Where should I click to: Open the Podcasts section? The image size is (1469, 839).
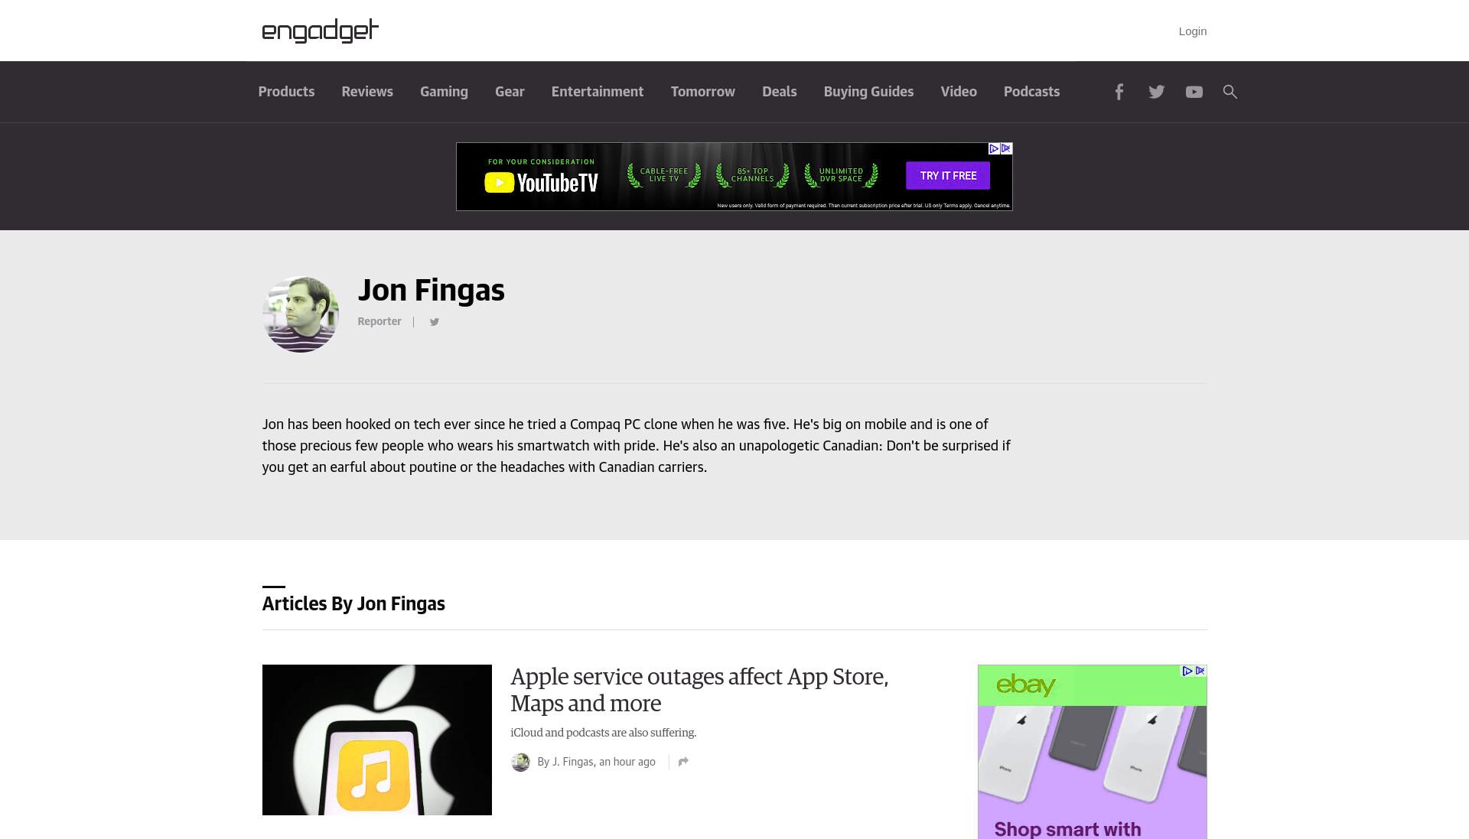(1031, 92)
